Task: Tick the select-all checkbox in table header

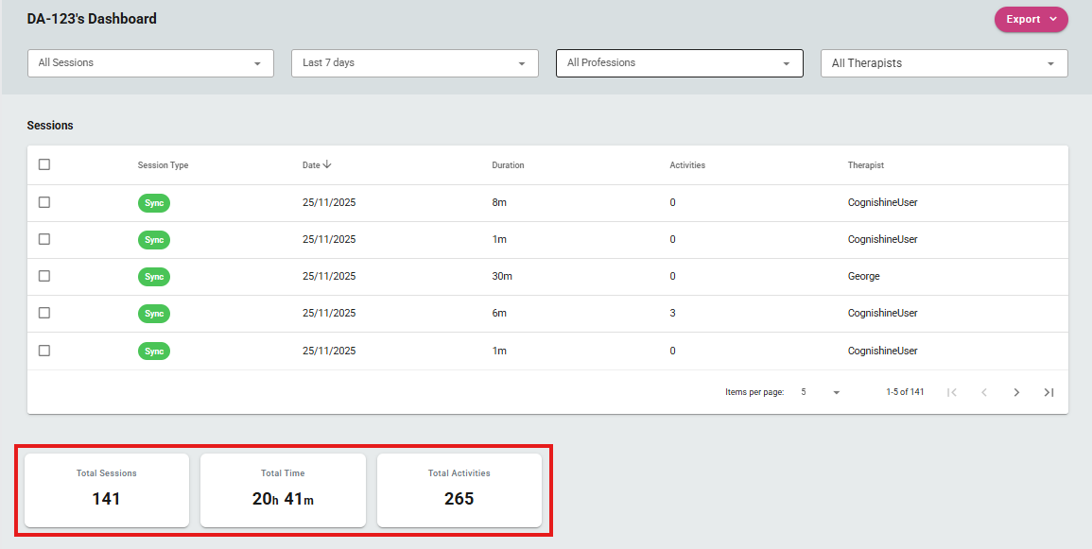Action: click(44, 164)
